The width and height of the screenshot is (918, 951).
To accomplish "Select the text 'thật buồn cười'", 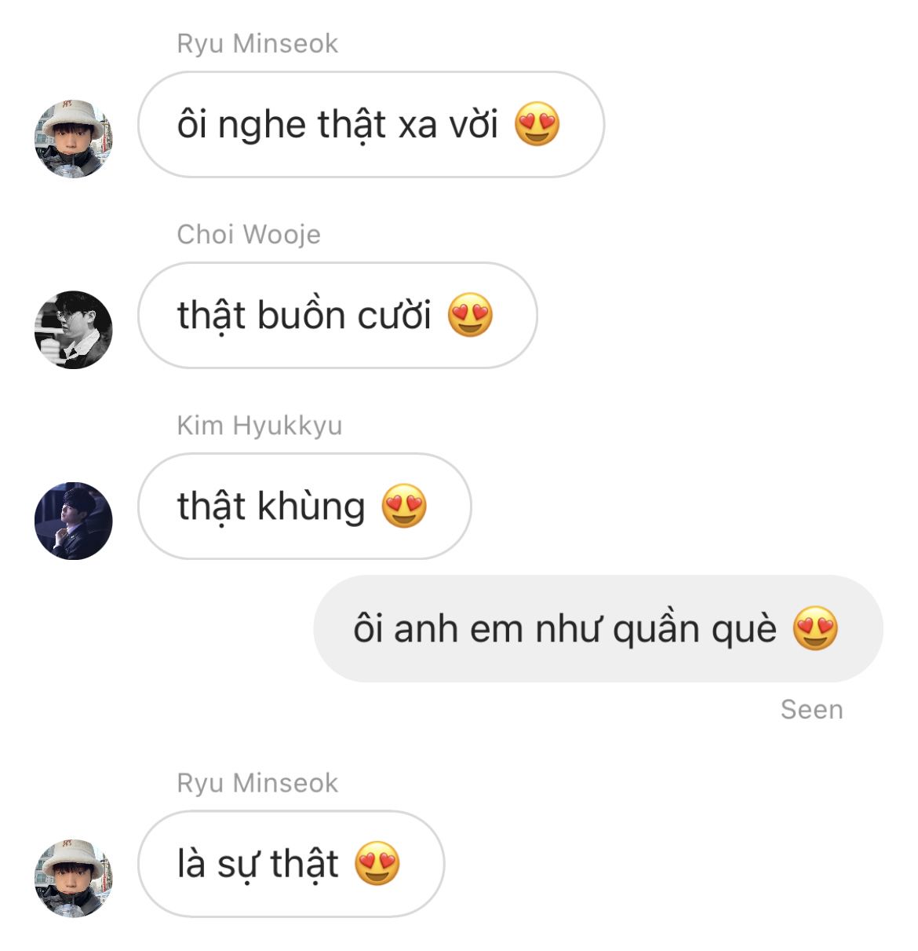I will [304, 316].
